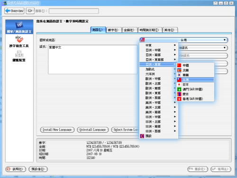Open help with the 說明(H) button
Viewport: 237px width, 178px height.
(x=16, y=169)
